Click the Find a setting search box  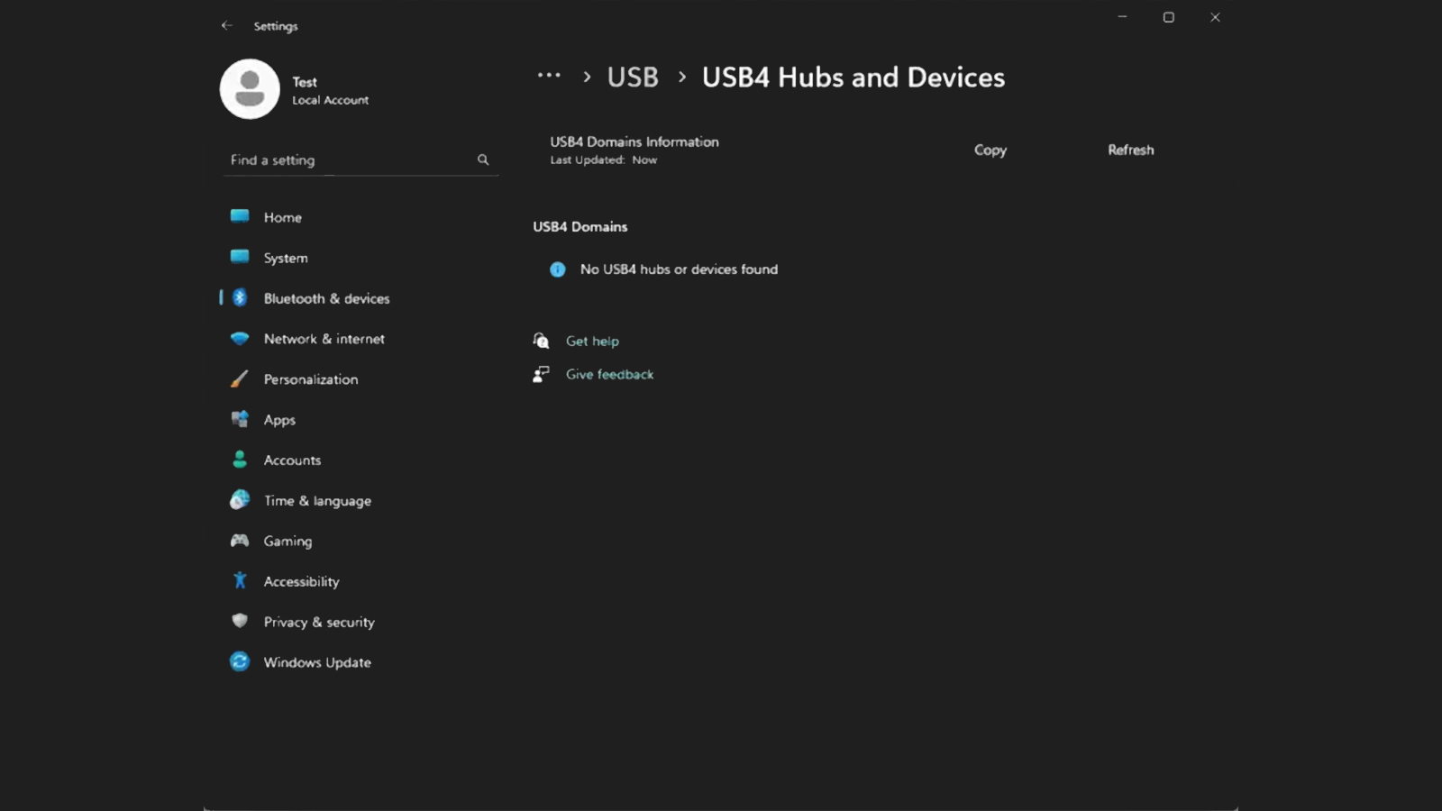(360, 159)
